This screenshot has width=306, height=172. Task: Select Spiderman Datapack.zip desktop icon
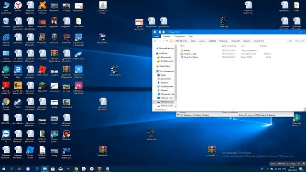click(66, 72)
